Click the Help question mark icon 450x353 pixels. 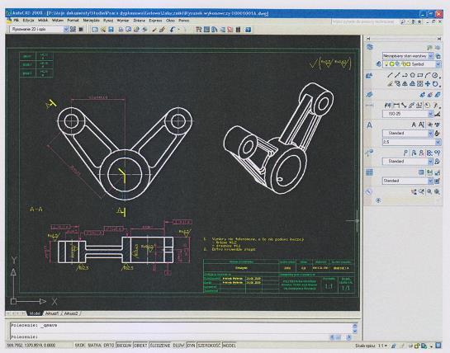tap(249, 30)
